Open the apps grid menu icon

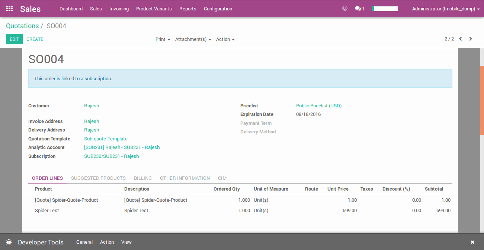click(x=10, y=9)
